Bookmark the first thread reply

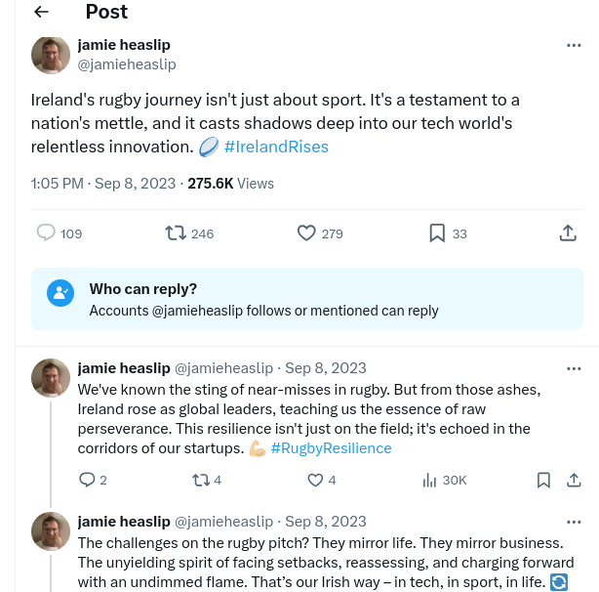(543, 480)
